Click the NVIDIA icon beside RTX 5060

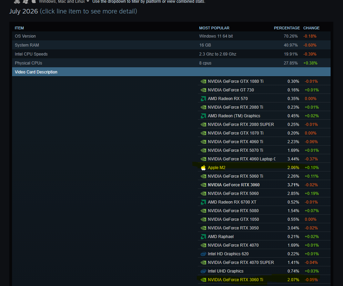(203, 194)
